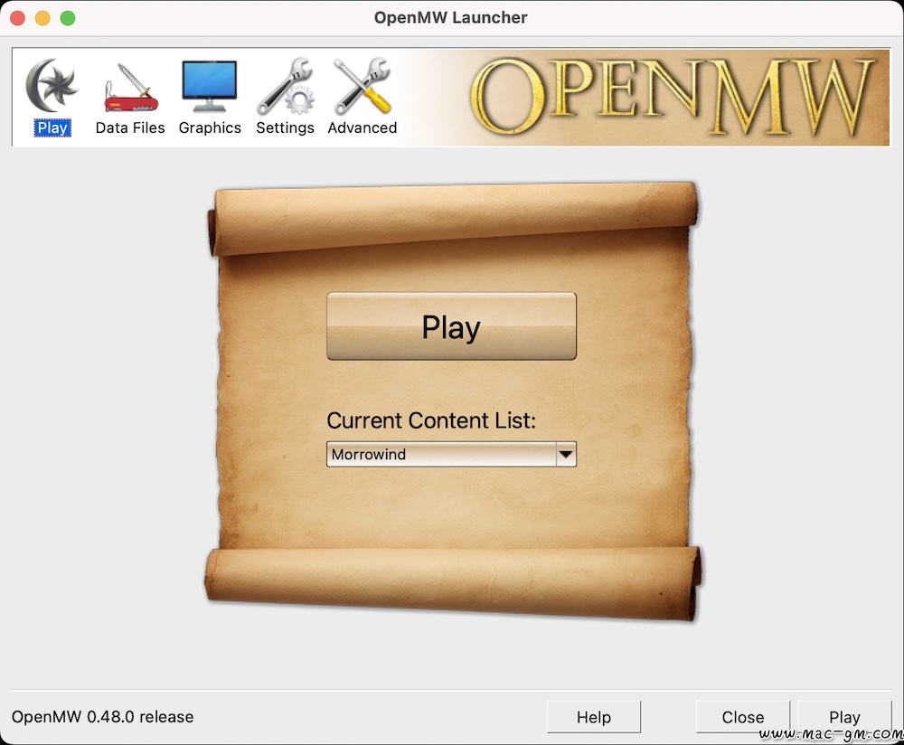904x745 pixels.
Task: Maximize the launcher with green button
Action: coord(68,18)
